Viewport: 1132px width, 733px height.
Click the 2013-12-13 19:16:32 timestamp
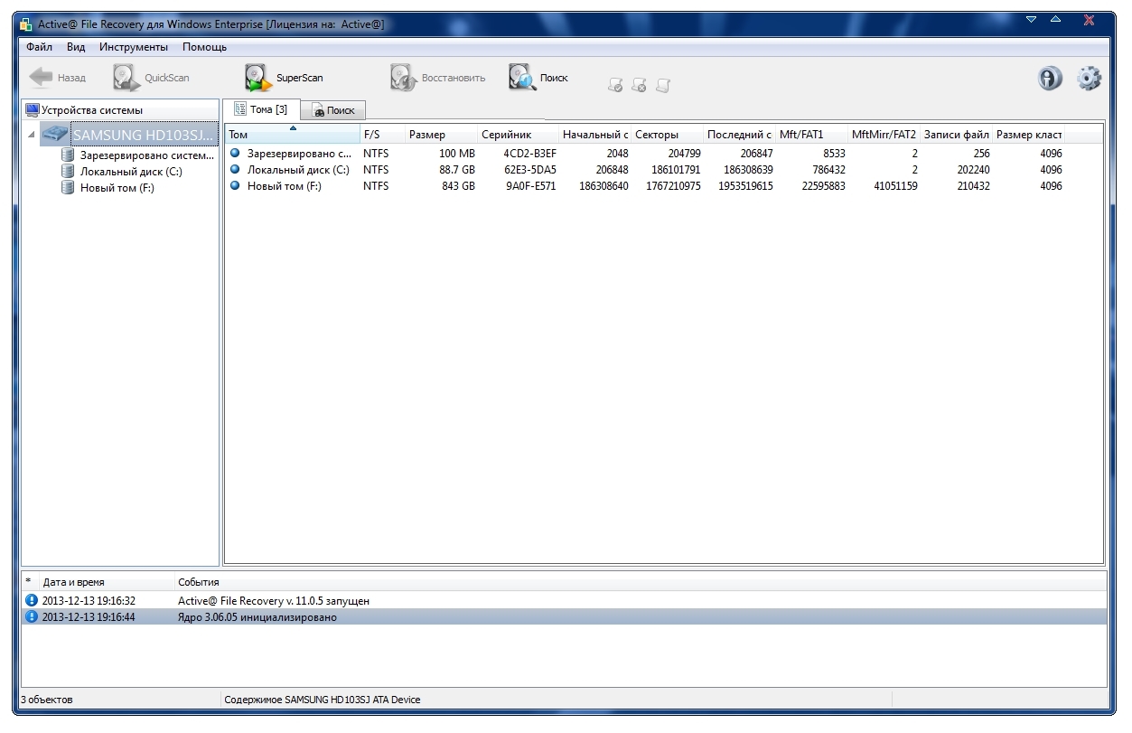coord(89,600)
